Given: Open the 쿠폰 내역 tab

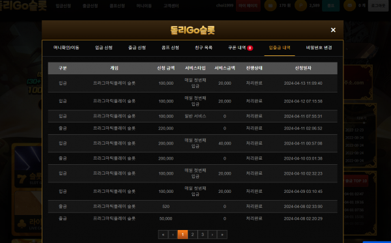Looking at the screenshot, I should coord(237,48).
